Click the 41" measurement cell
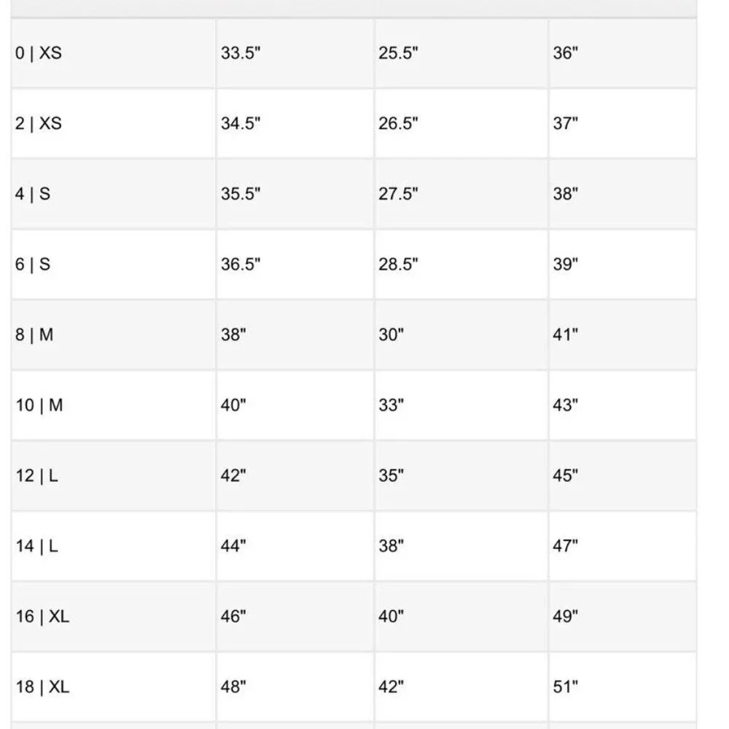 point(623,335)
